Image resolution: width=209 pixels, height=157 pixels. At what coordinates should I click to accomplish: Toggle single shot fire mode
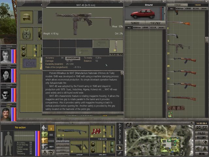[x=51, y=128]
